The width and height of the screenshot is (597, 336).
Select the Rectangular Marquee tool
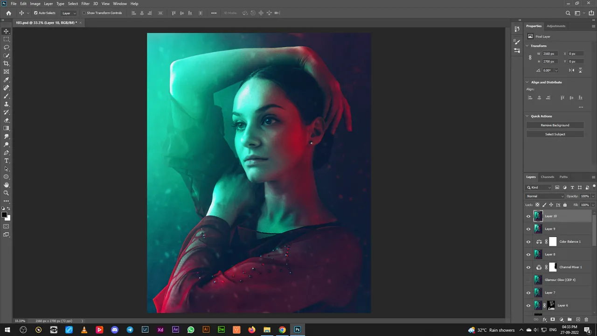pyautogui.click(x=7, y=39)
